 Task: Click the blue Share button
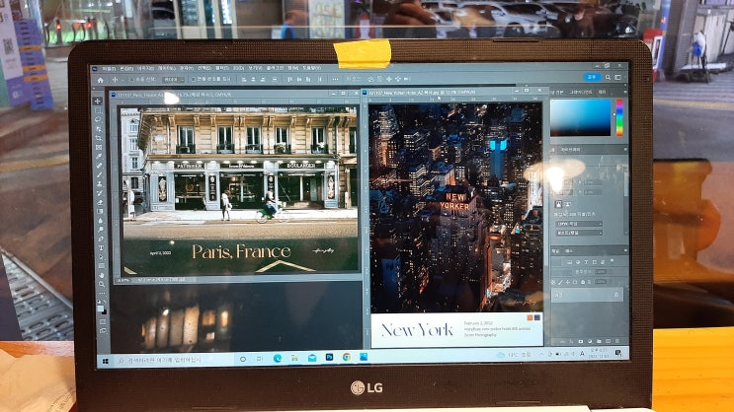click(x=592, y=78)
